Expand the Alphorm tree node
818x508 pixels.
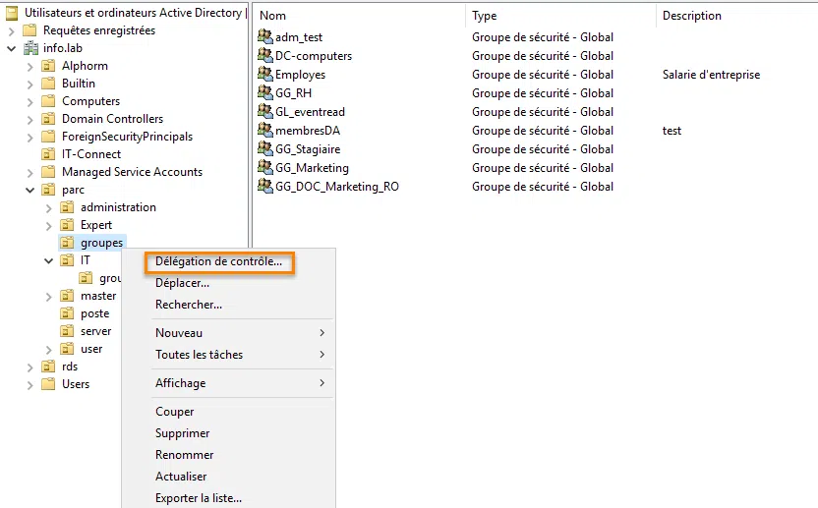(x=30, y=66)
